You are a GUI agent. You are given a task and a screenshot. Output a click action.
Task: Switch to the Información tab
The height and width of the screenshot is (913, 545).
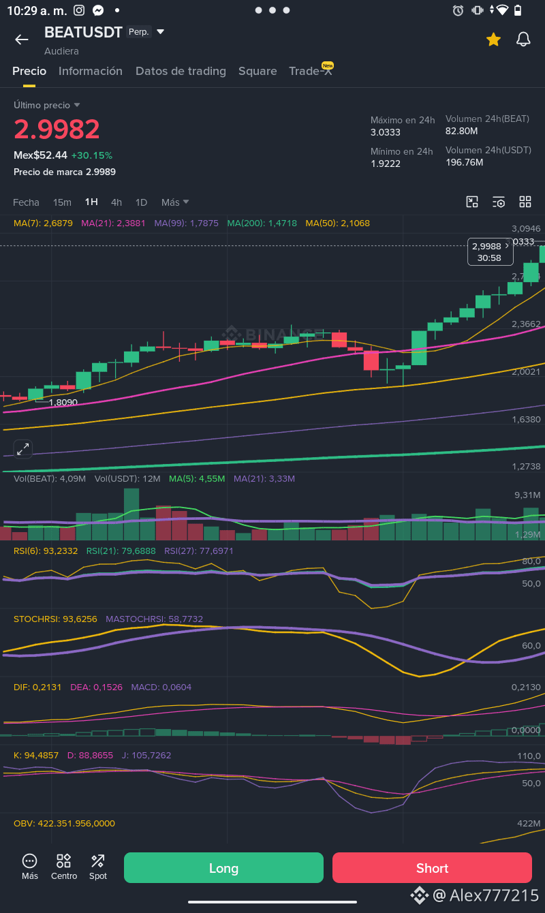pyautogui.click(x=91, y=71)
